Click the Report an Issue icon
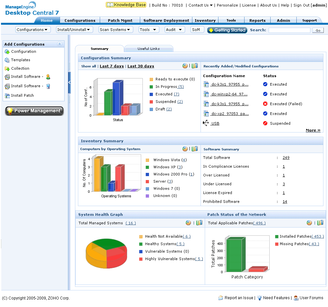This screenshot has width=328, height=307. [x=221, y=298]
